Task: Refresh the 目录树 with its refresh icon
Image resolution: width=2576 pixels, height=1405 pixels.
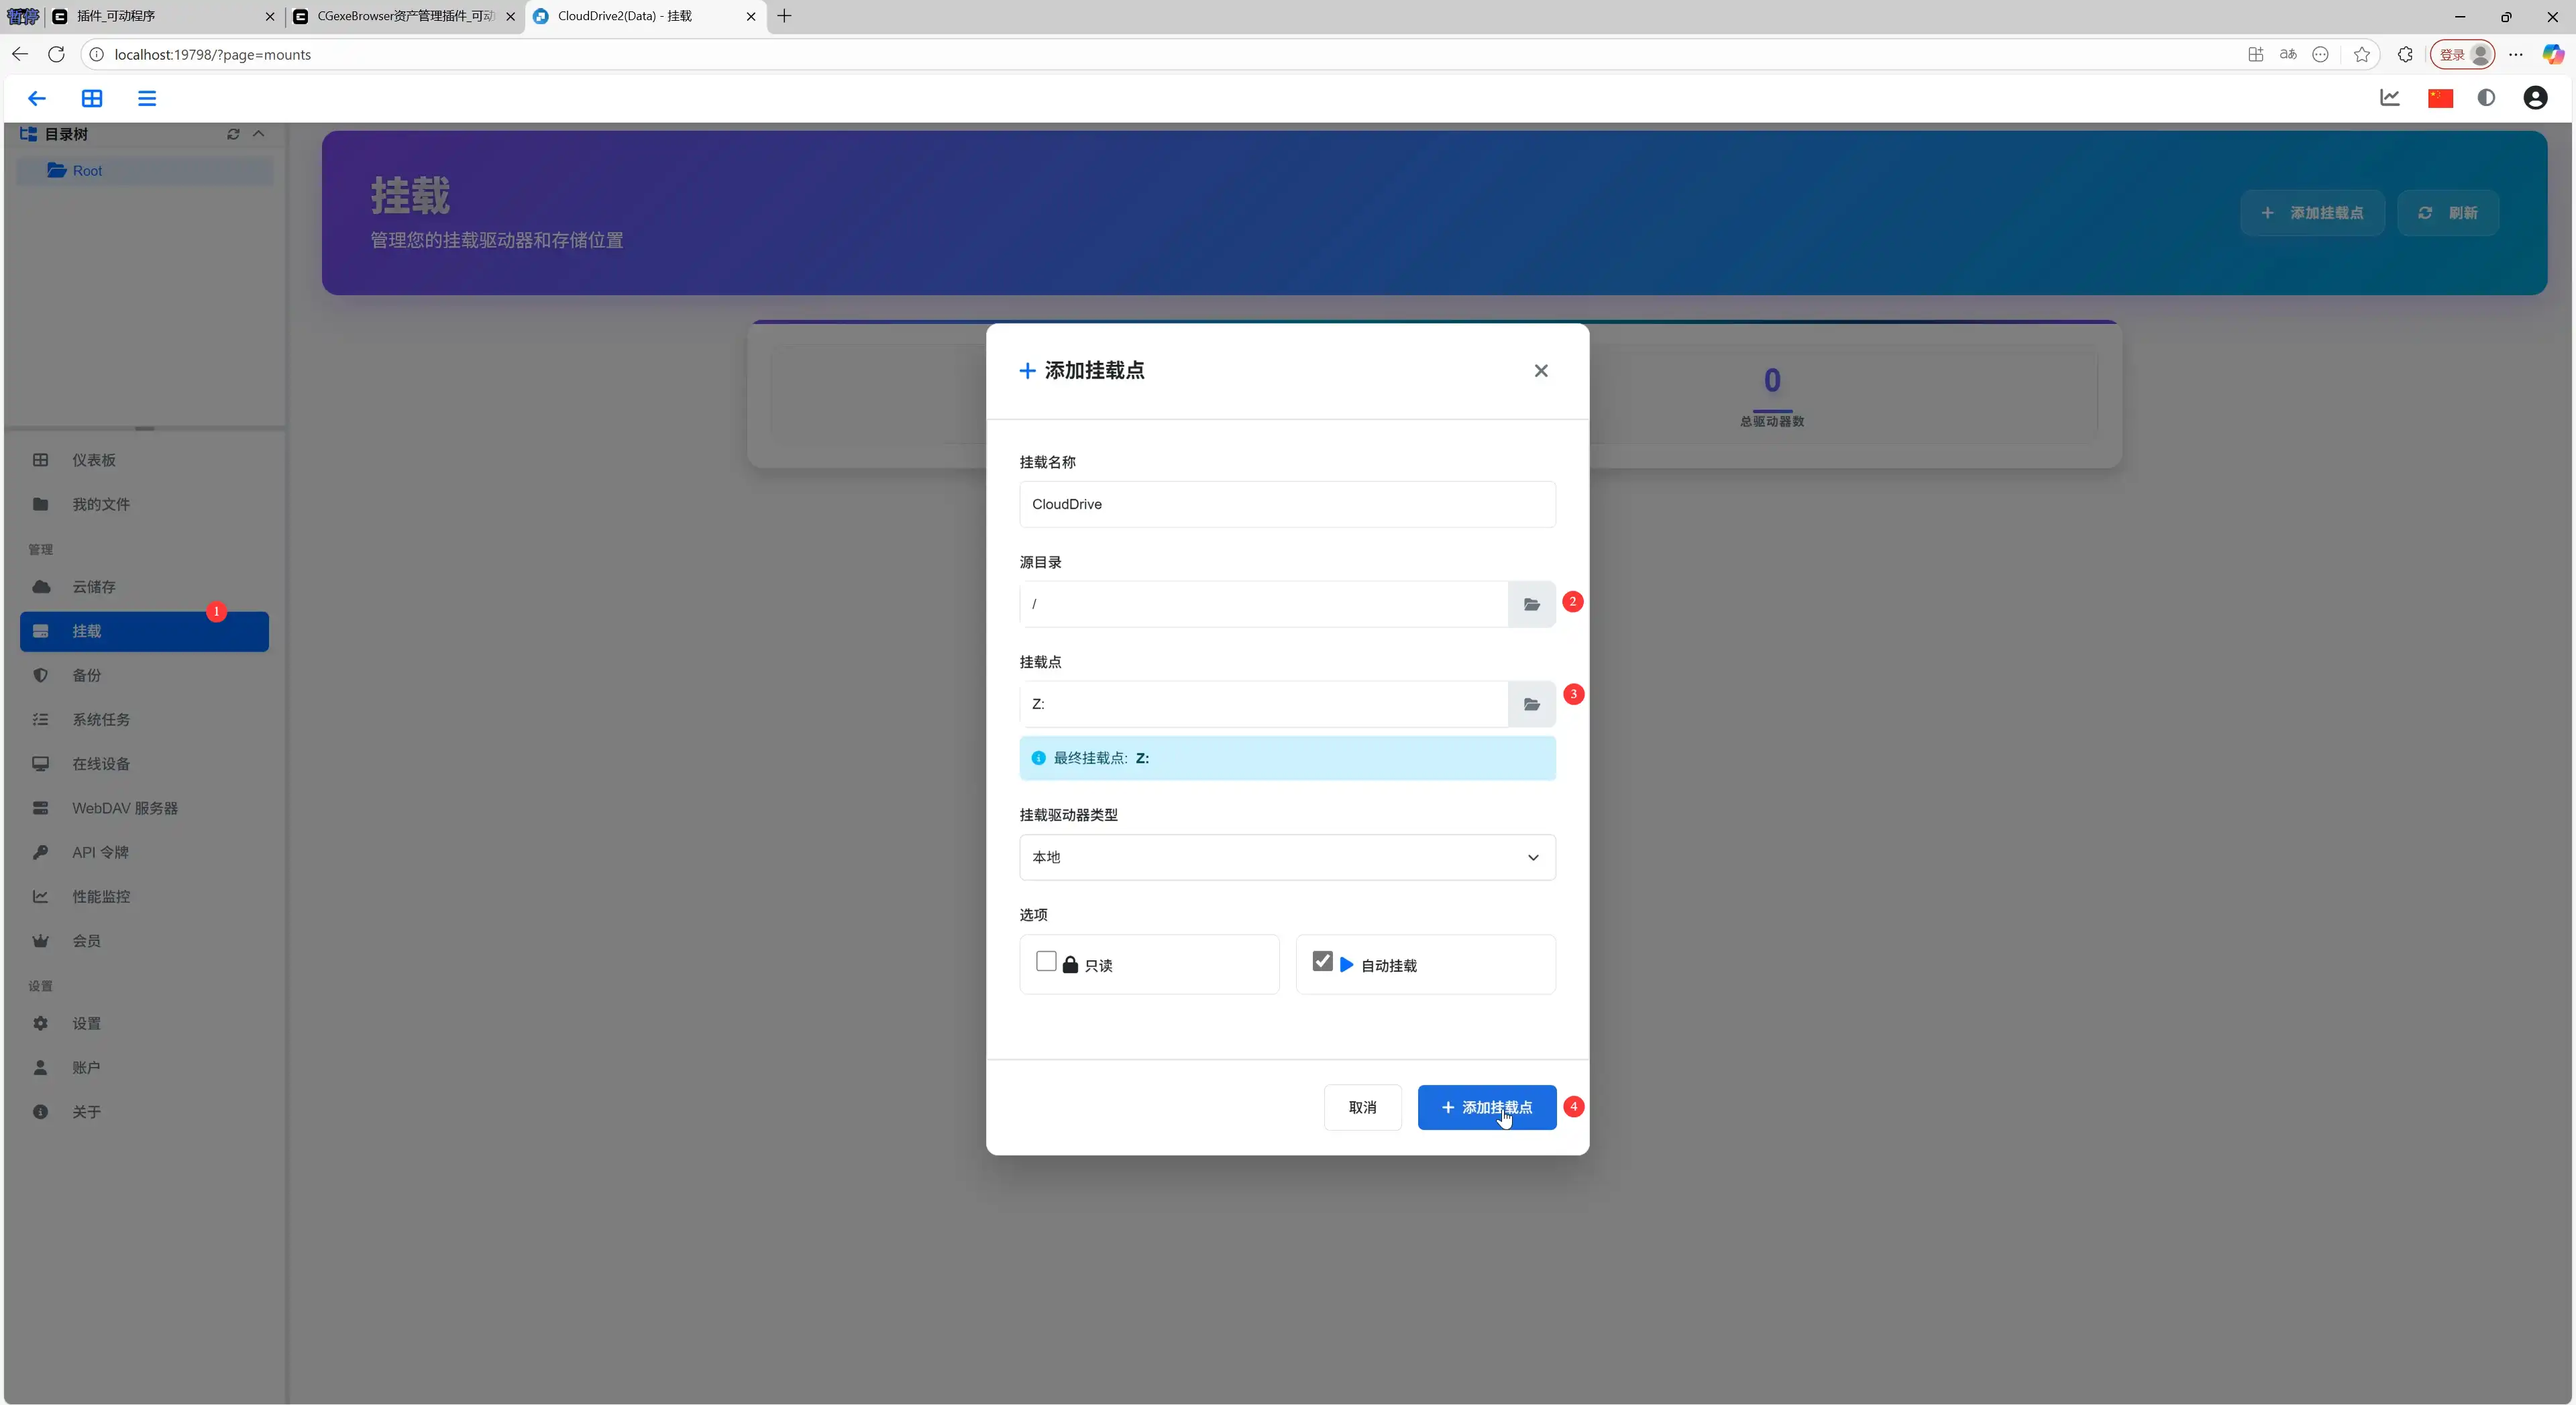Action: point(233,134)
